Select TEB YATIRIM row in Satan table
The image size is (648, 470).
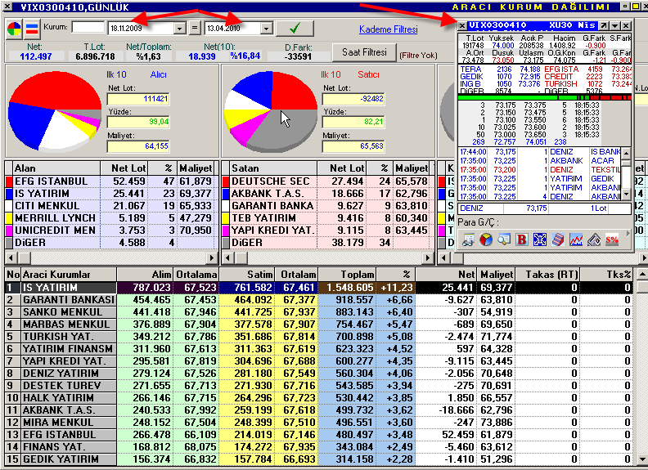click(328, 218)
